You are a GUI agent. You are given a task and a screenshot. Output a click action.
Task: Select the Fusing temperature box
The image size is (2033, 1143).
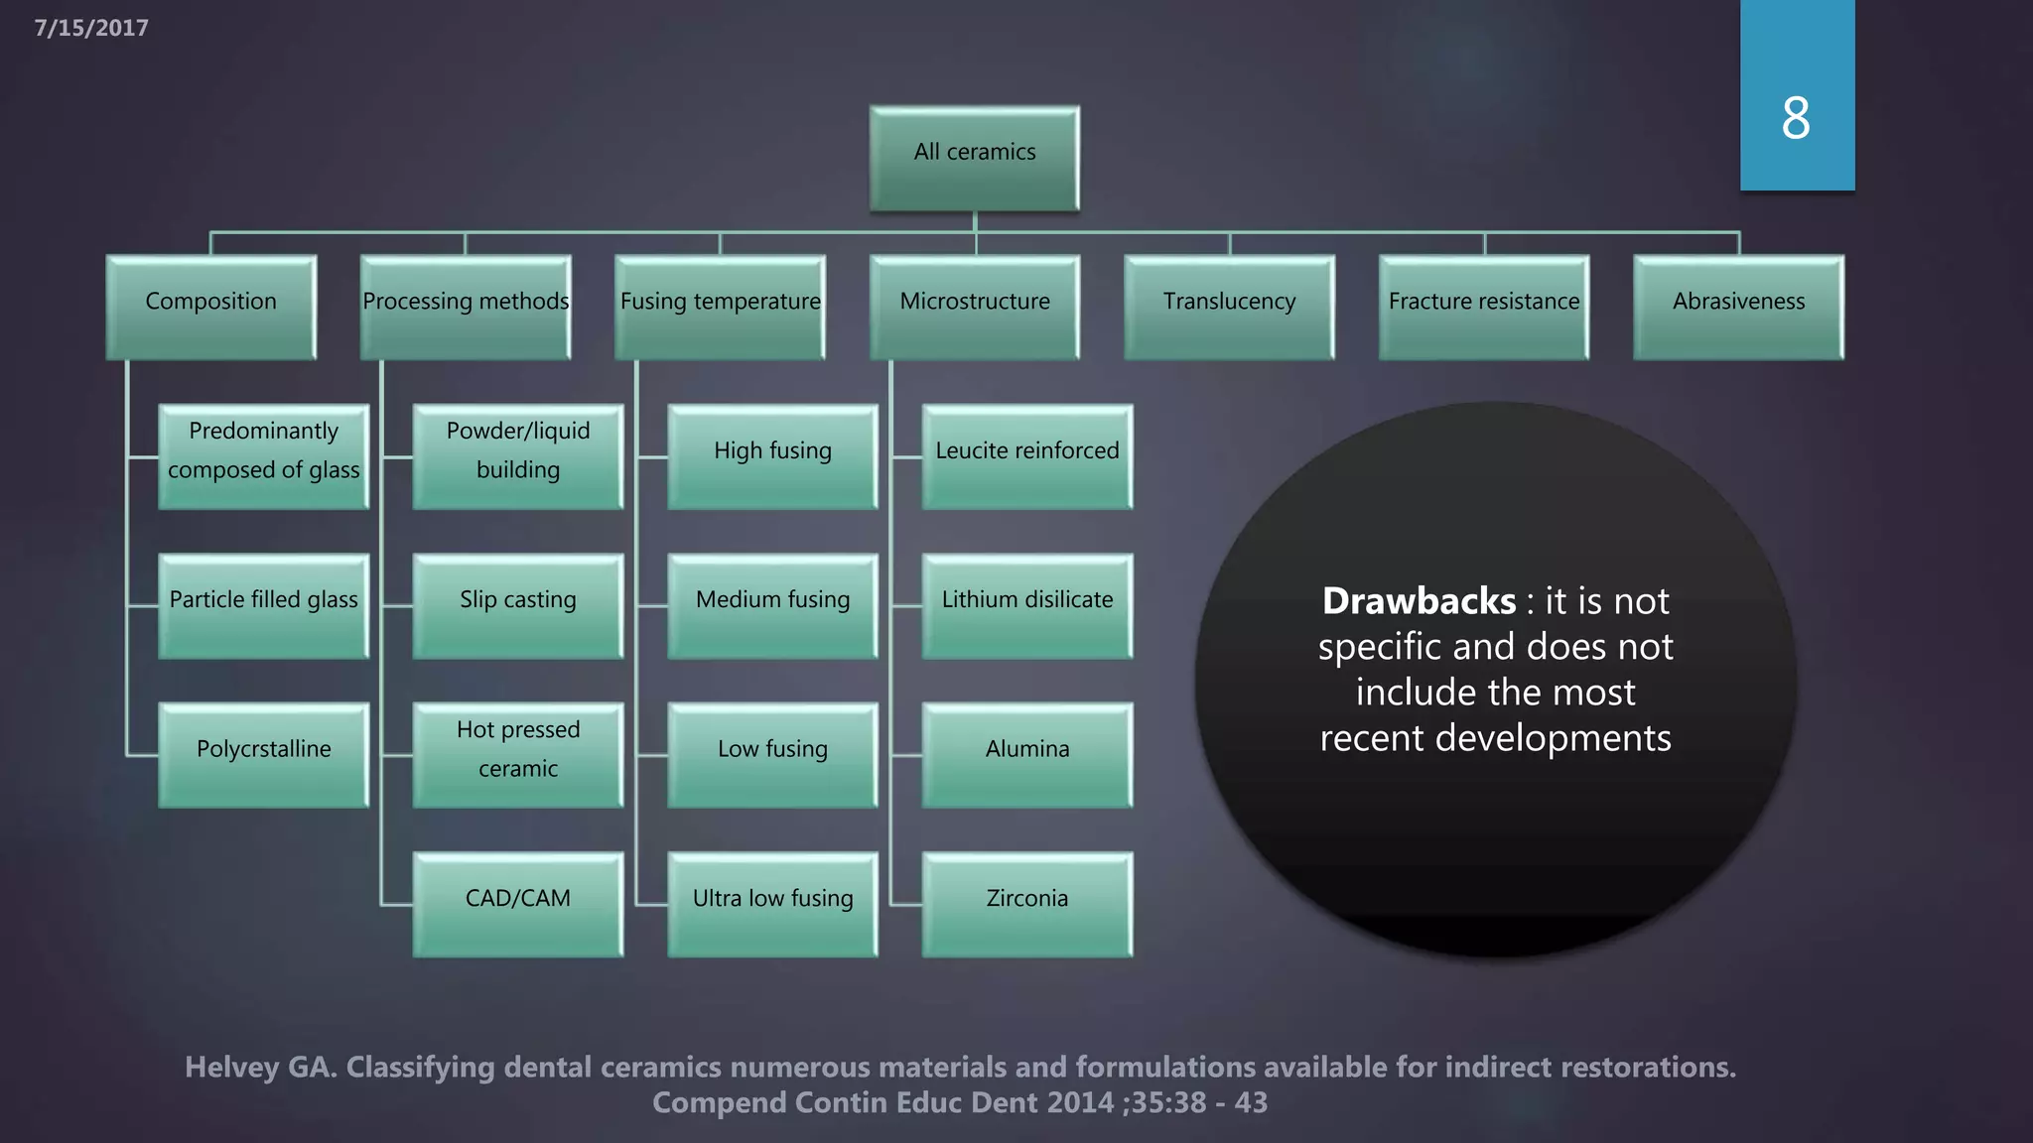pyautogui.click(x=720, y=307)
